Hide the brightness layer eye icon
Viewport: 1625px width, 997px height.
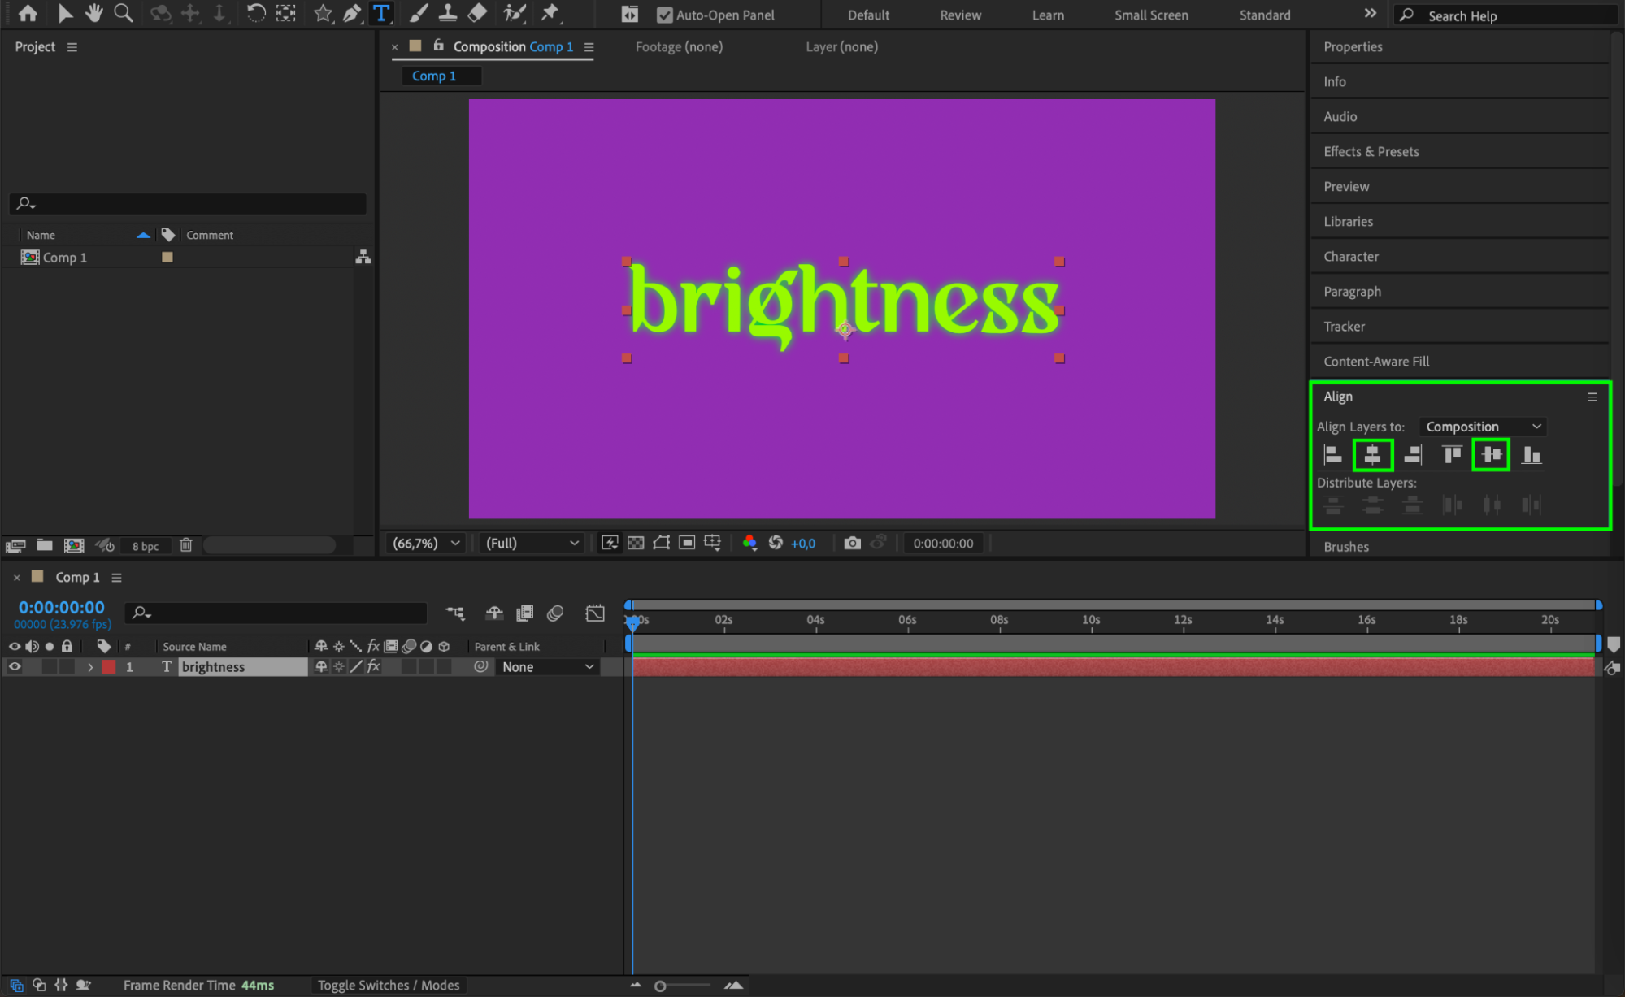coord(15,666)
